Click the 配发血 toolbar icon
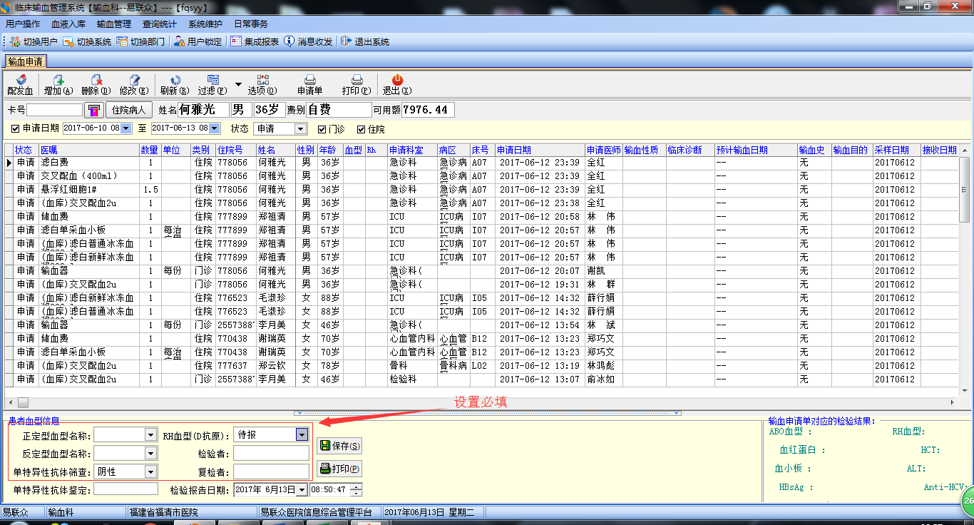 point(20,79)
